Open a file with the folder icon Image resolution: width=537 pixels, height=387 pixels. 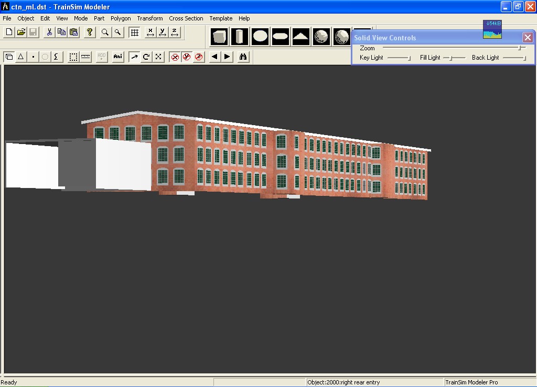click(x=21, y=32)
